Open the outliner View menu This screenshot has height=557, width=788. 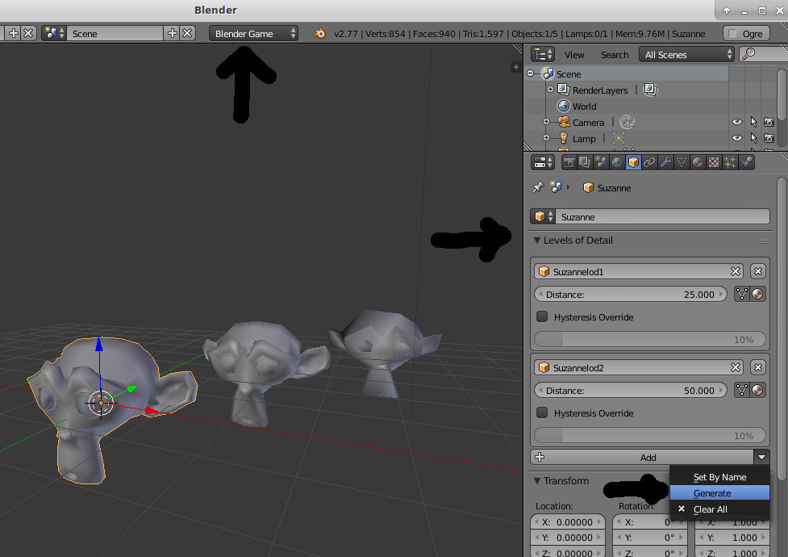click(574, 55)
